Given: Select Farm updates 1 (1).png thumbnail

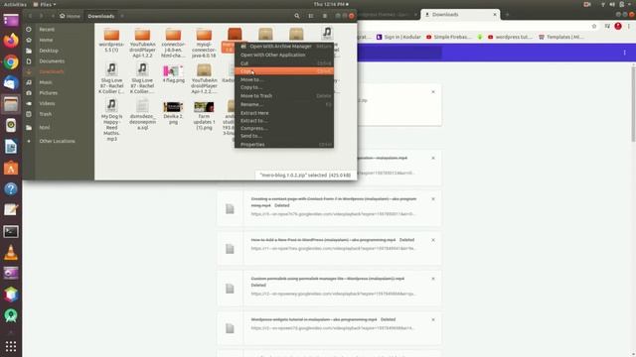Looking at the screenshot, I should [204, 107].
